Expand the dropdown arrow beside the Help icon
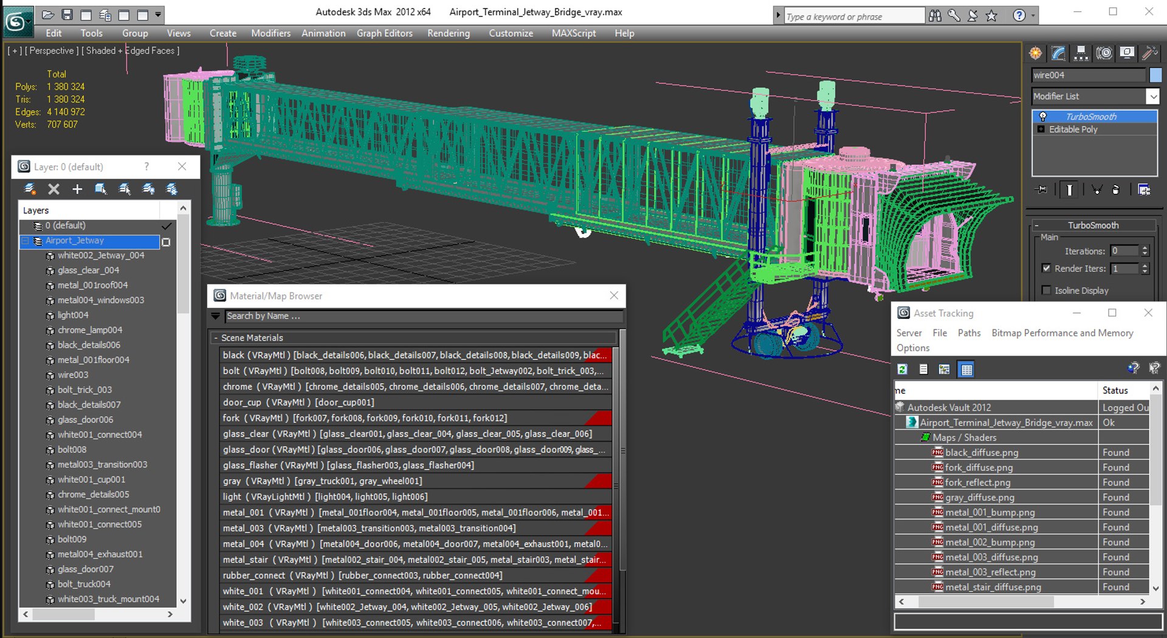Screen dimensions: 1167x638 pos(1033,16)
